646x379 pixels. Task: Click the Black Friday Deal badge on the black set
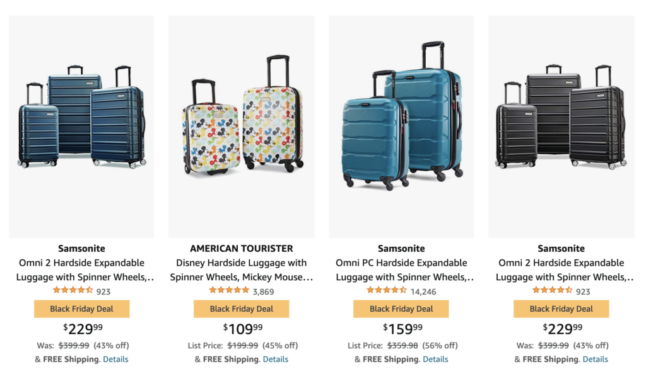click(561, 308)
